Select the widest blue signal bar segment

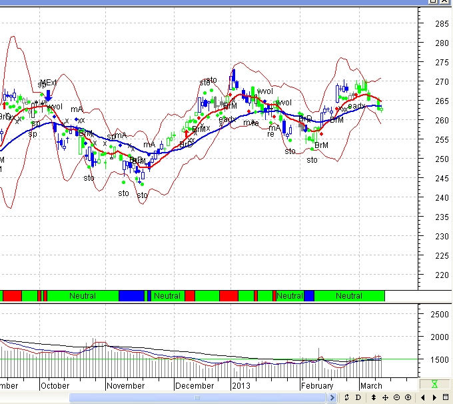pos(131,295)
